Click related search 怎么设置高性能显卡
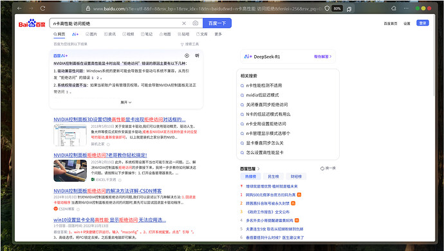The height and width of the screenshot is (251, 444). point(264,153)
